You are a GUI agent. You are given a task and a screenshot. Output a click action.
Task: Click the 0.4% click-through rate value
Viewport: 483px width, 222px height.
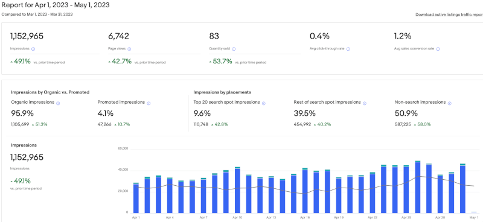319,36
